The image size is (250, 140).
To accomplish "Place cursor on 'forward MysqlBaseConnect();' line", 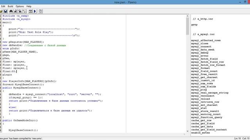I will point(23,84).
